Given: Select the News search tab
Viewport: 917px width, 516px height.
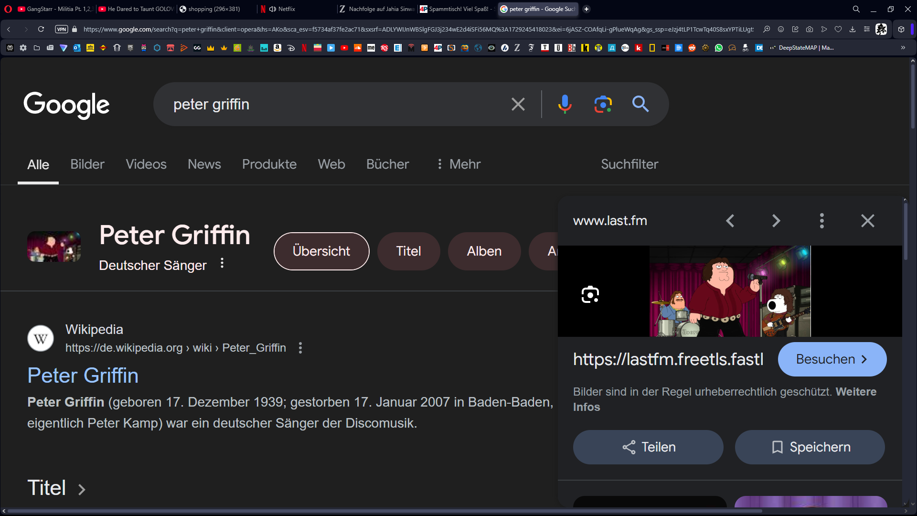Looking at the screenshot, I should (x=204, y=164).
